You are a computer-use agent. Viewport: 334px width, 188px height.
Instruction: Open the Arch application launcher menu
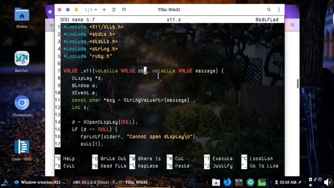pyautogui.click(x=6, y=182)
